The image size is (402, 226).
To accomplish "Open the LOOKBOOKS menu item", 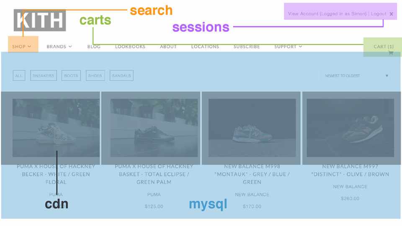I will coord(130,46).
